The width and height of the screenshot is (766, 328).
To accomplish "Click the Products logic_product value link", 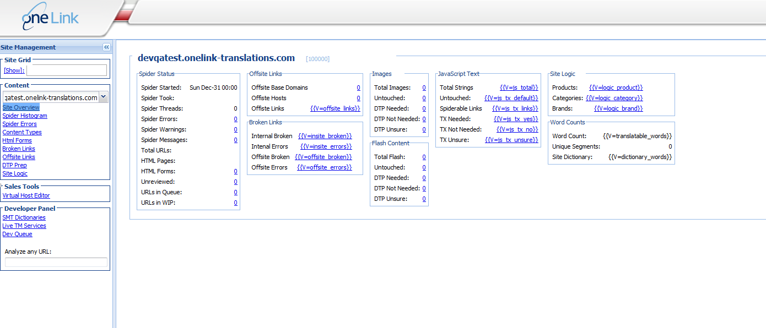I will 616,88.
